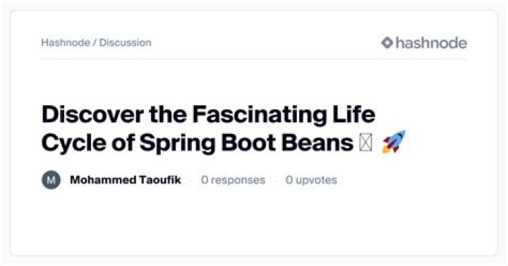Viewport: 508px width, 266px height.
Task: Select the circular M avatar
Action: tap(52, 180)
